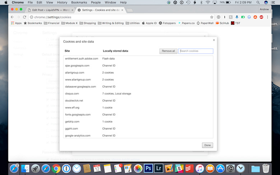
Task: Focus the Search cookies field
Action: (196, 51)
